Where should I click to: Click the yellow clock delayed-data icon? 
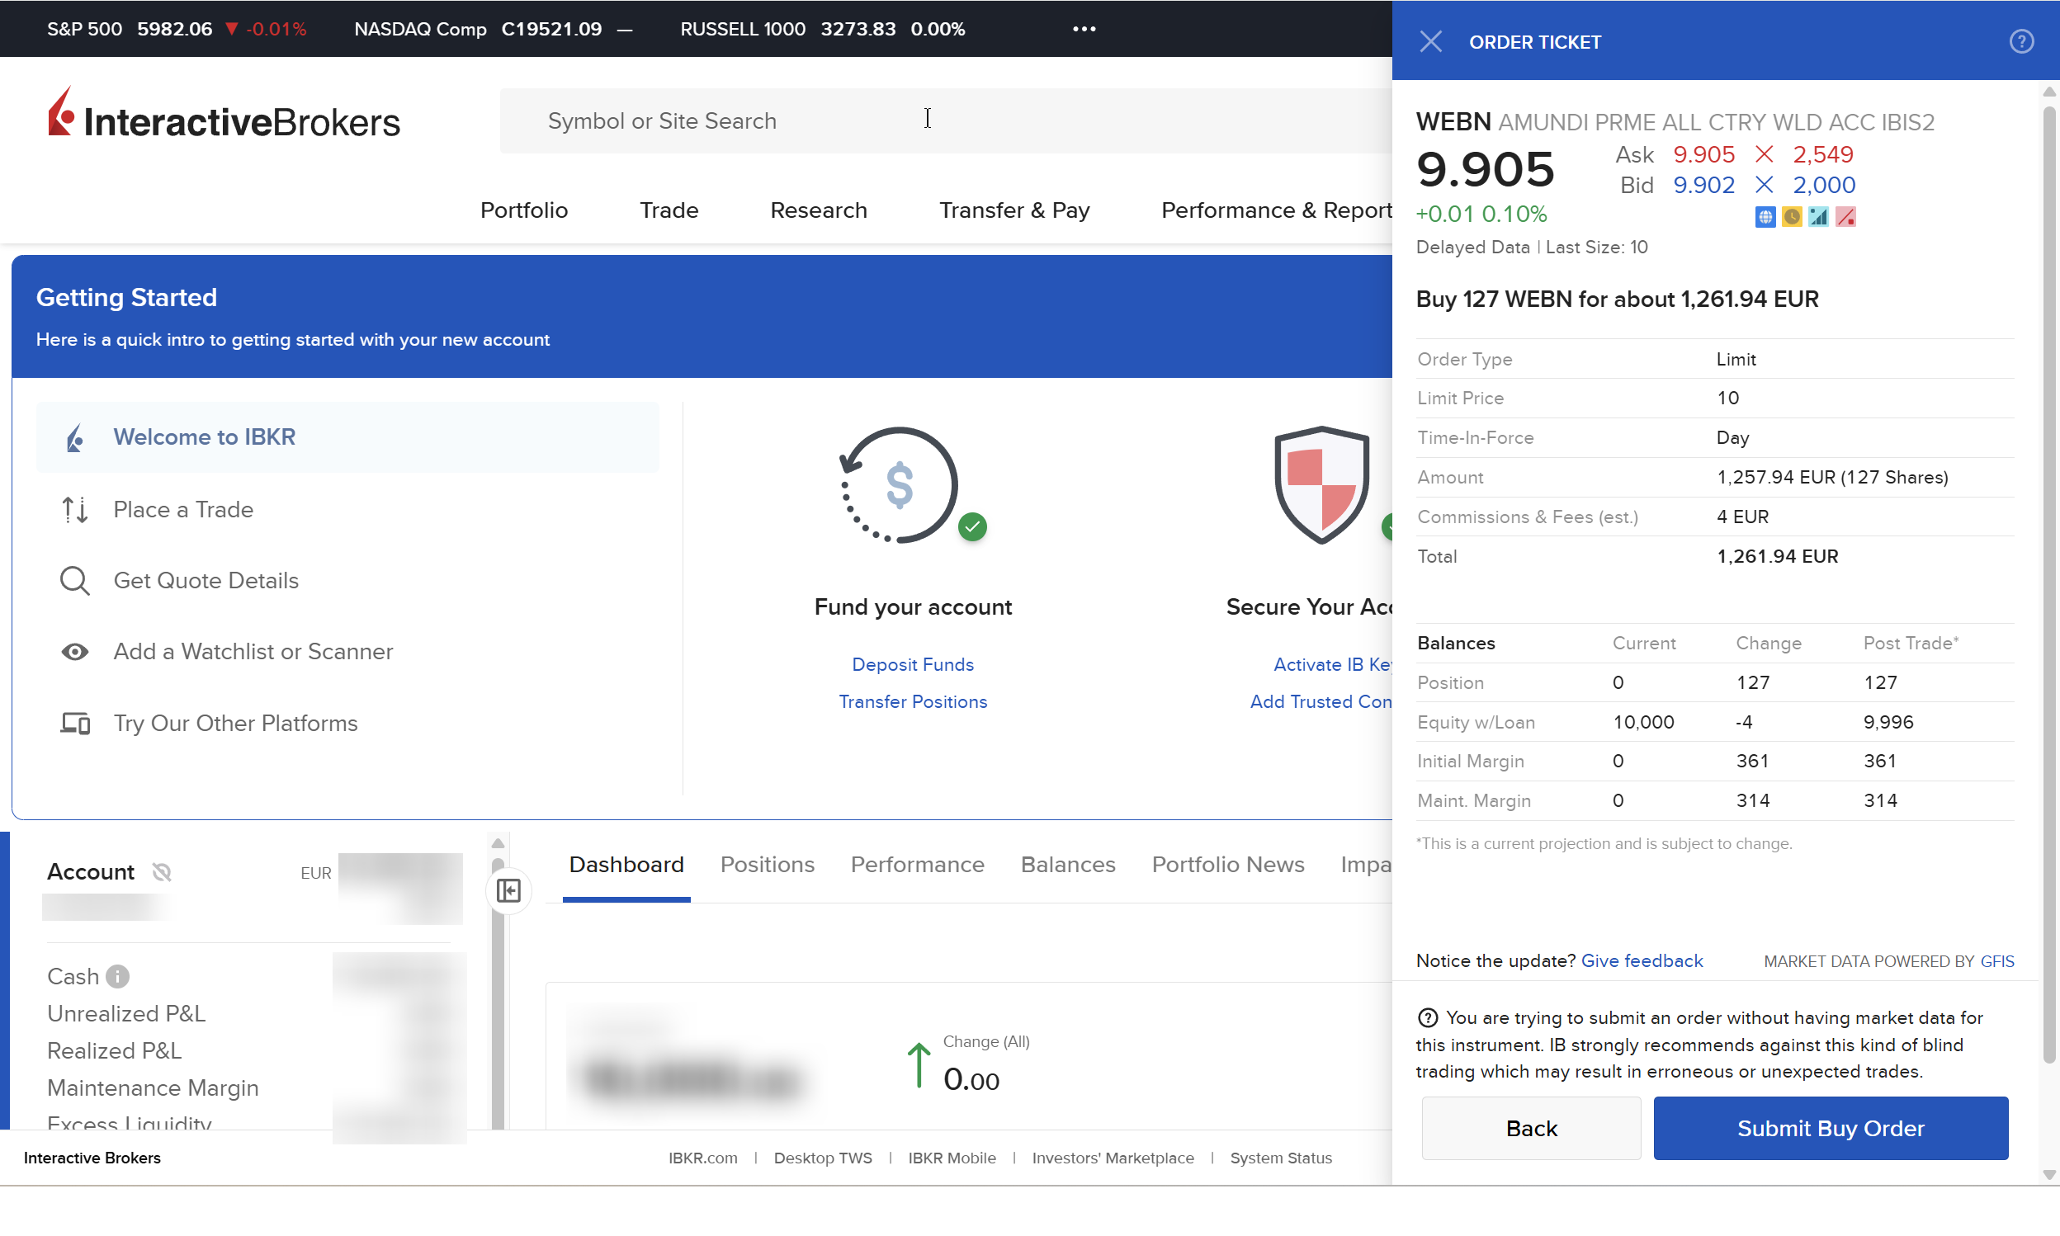(1791, 217)
